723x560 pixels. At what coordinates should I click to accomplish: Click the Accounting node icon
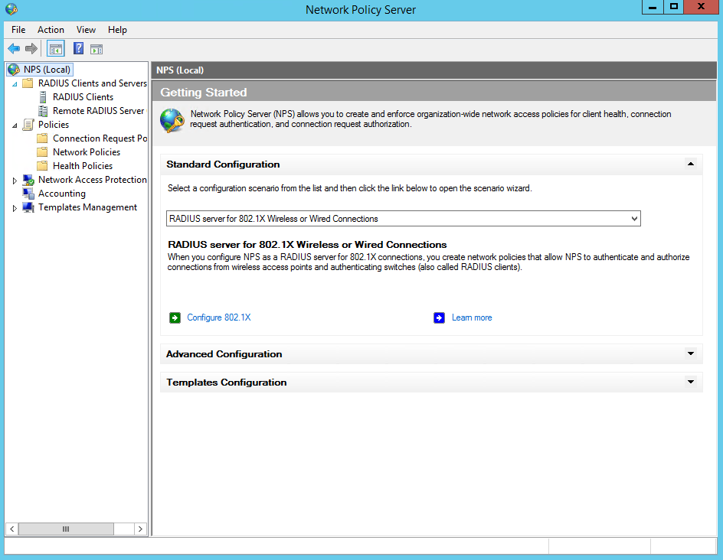coord(28,194)
